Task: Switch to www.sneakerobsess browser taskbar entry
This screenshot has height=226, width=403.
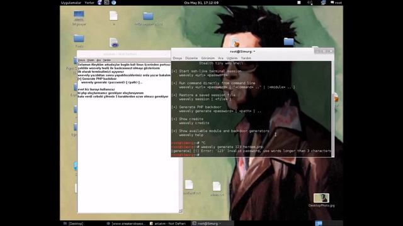Action: coord(126,223)
